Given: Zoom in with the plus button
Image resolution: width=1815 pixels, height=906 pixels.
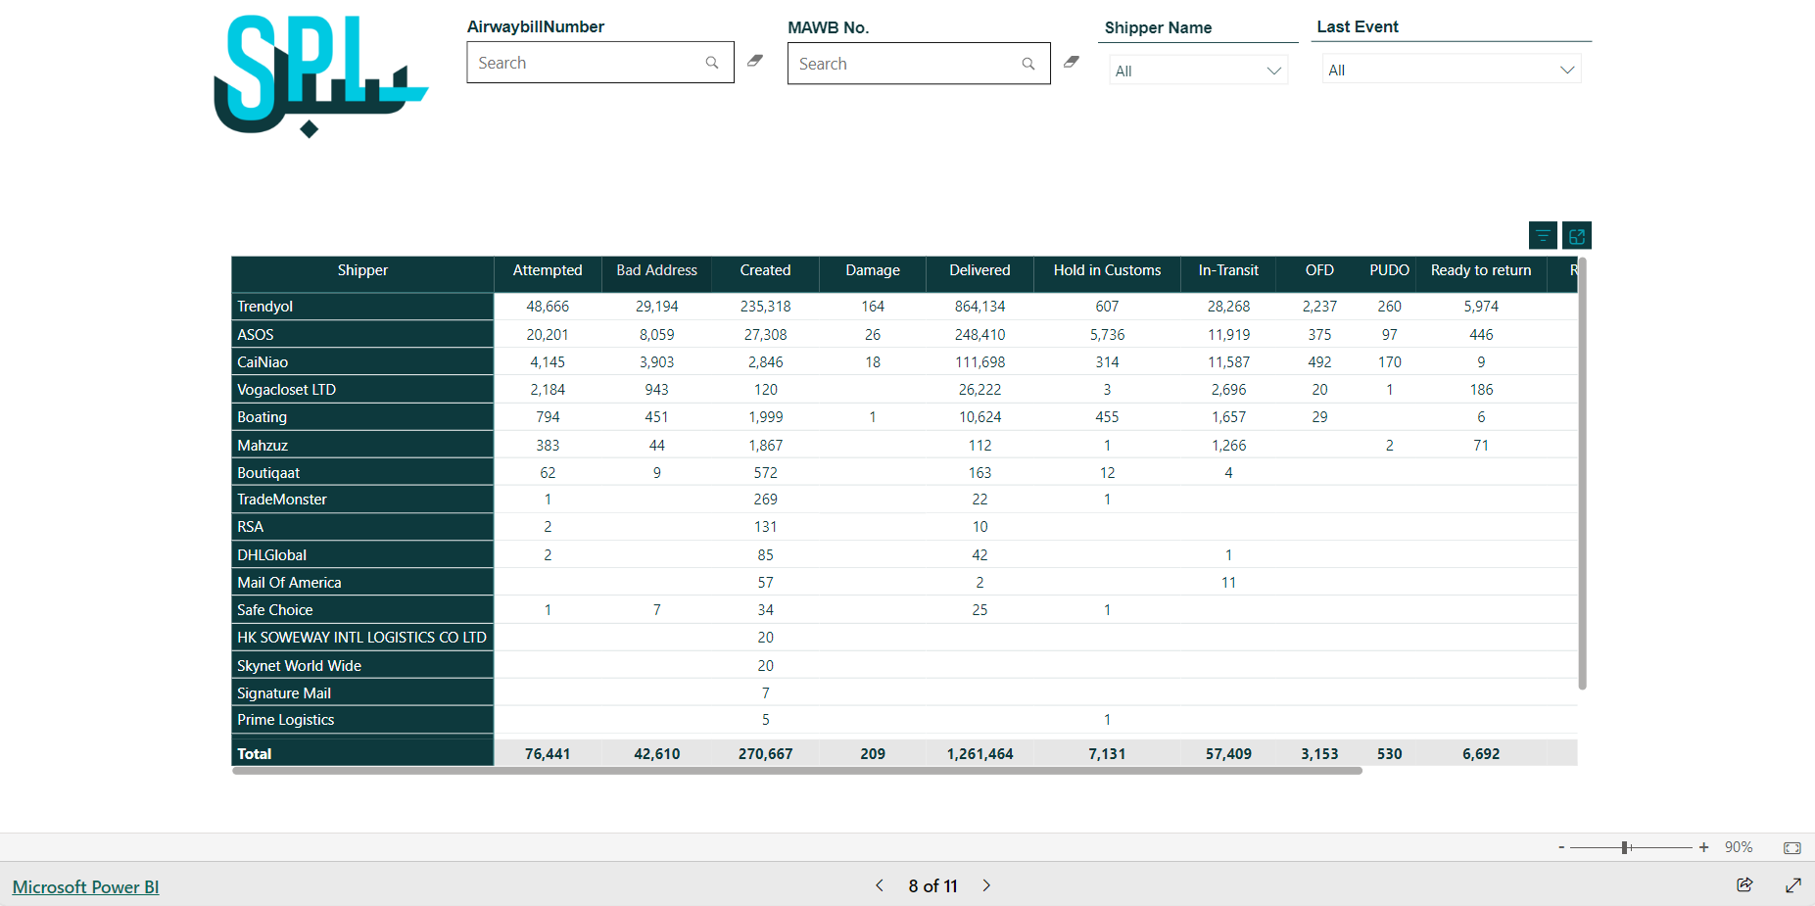Looking at the screenshot, I should pyautogui.click(x=1704, y=847).
